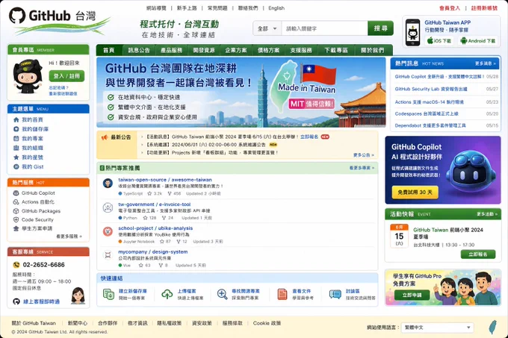
Task: Open the 全部 search category dropdown
Action: pos(267,28)
